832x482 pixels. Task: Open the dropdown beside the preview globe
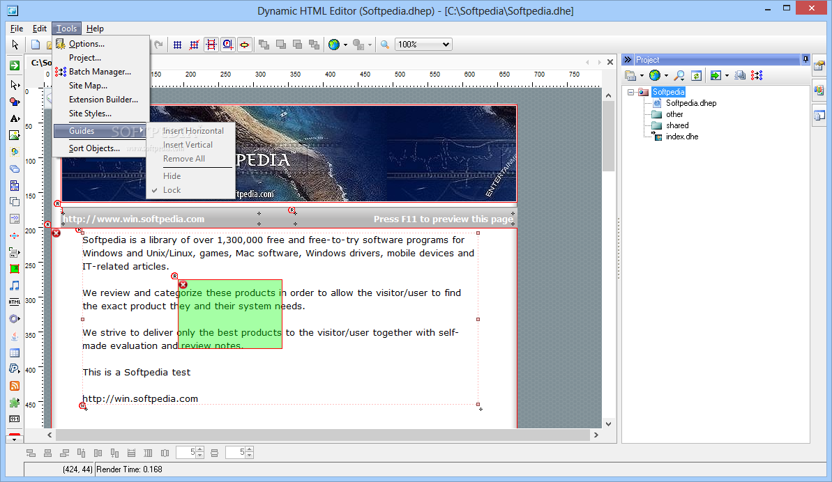tap(345, 45)
